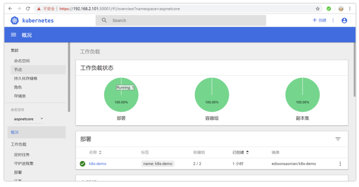Viewport: 359px width, 187px height.
Task: Select 节点 in the sidebar
Action: pos(38,70)
